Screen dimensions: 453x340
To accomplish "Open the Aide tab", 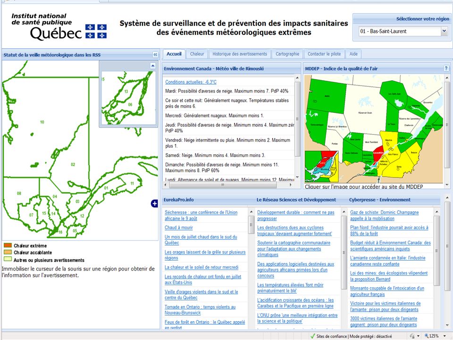I will pos(353,54).
